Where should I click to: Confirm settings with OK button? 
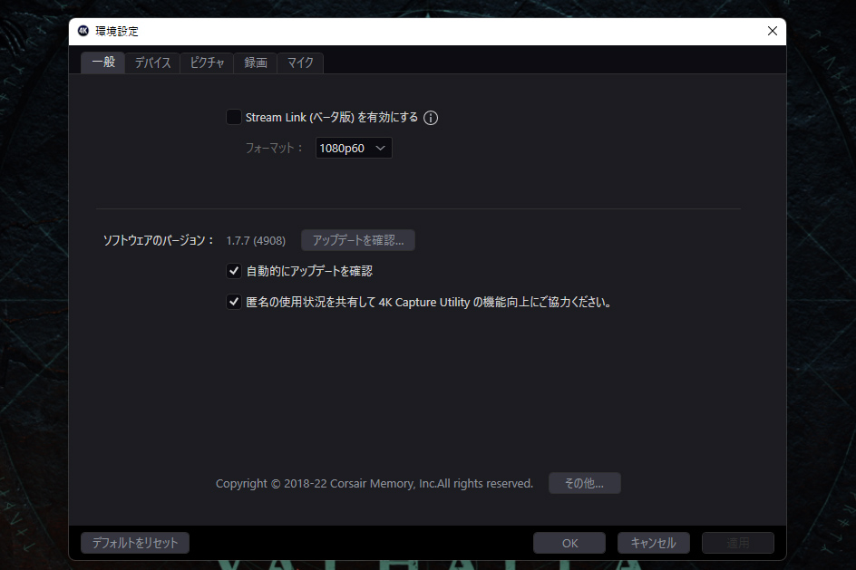pyautogui.click(x=569, y=543)
